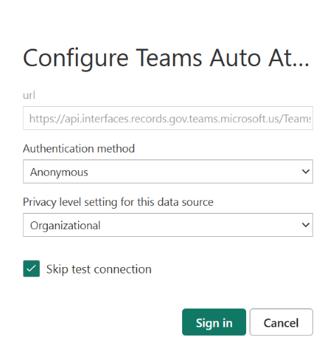This screenshot has height=357, width=334.
Task: Click the "Authentication method" label
Action: click(79, 148)
